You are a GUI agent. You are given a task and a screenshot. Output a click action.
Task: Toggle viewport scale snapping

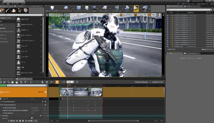click(x=149, y=15)
